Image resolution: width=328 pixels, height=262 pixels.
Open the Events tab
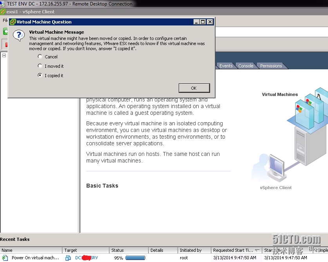(226, 66)
